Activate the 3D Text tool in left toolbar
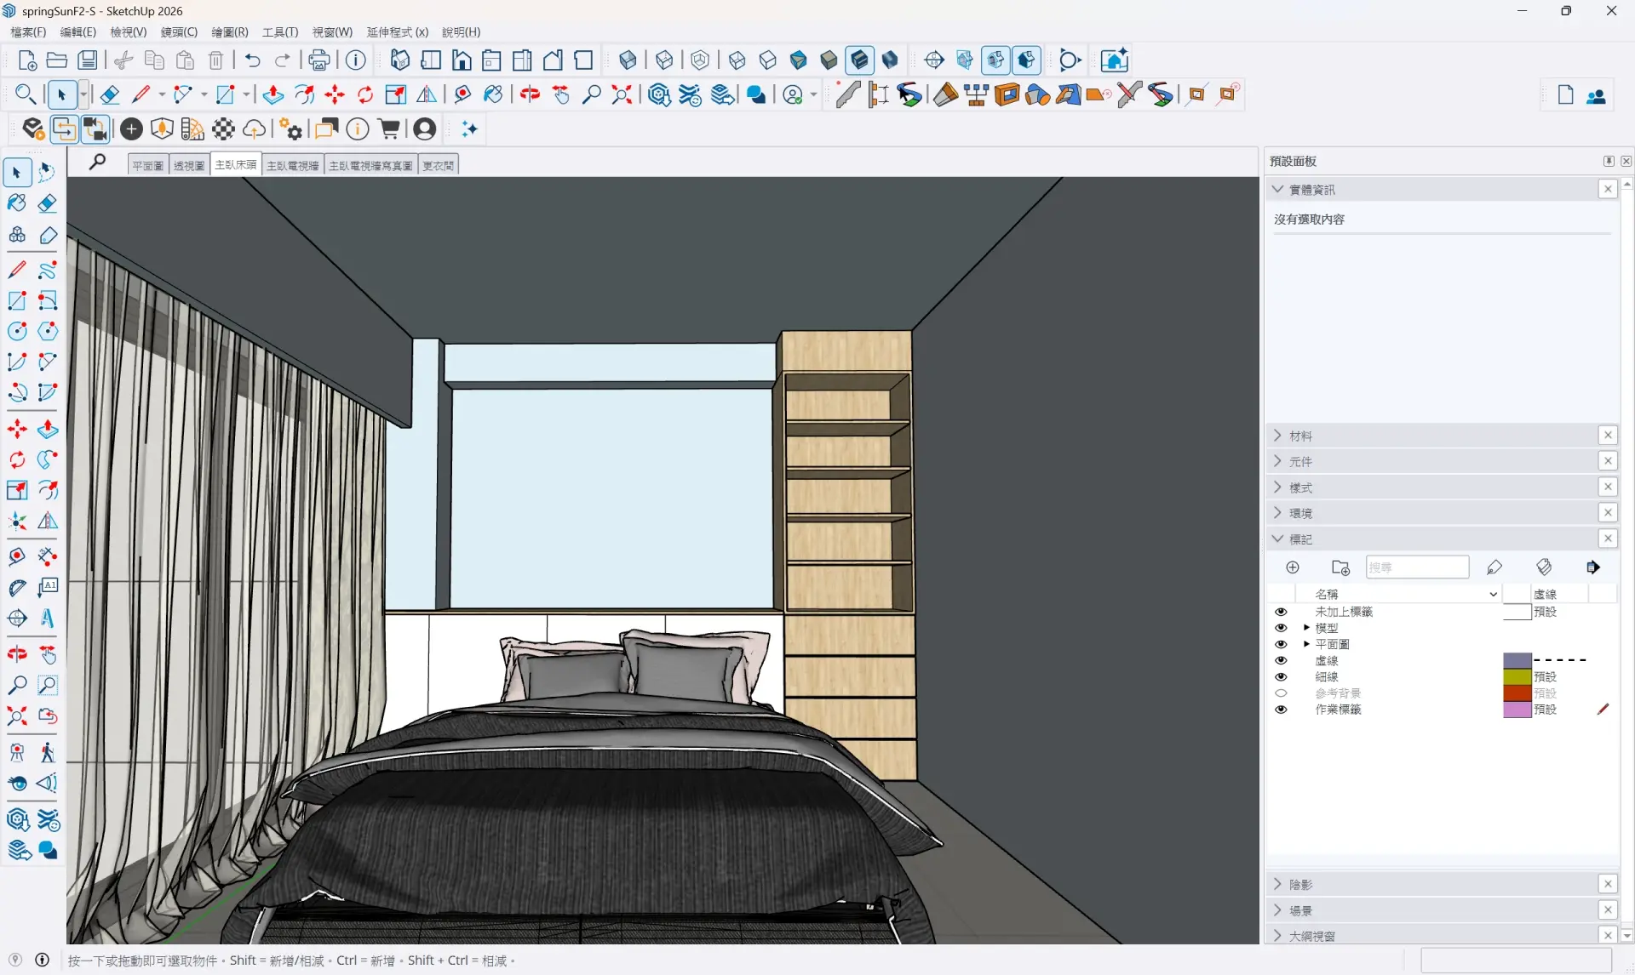The image size is (1635, 975). 48,618
